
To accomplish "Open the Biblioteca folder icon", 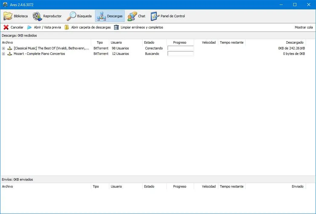I will coord(8,16).
